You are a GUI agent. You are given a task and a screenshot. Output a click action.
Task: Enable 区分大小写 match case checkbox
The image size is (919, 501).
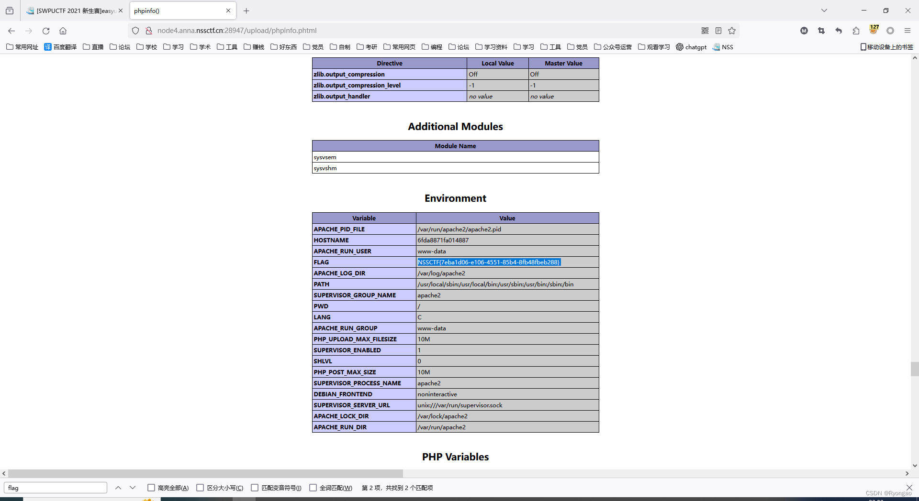pyautogui.click(x=200, y=488)
